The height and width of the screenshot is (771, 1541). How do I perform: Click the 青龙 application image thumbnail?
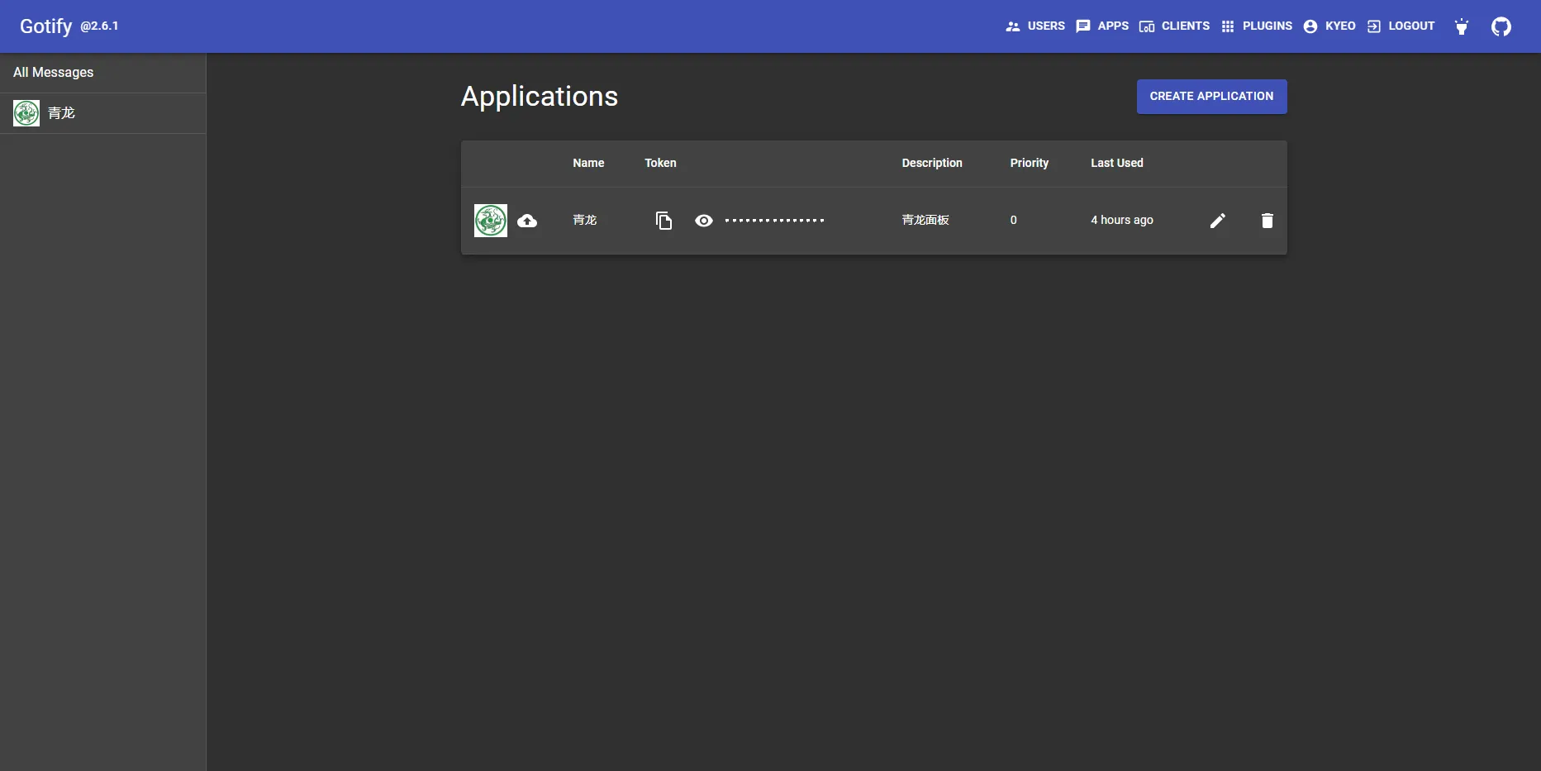click(x=491, y=221)
